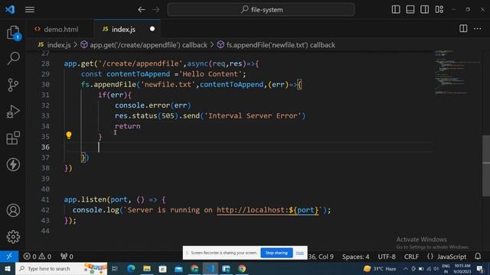Click the editor vertical scrollbar thumb
The width and height of the screenshot is (490, 275).
tap(486, 165)
